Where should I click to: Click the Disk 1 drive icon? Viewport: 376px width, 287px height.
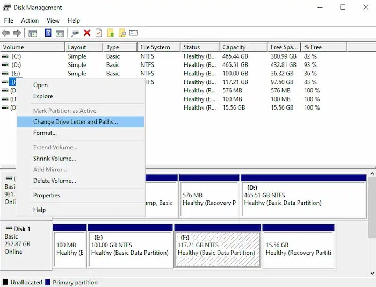pos(9,228)
